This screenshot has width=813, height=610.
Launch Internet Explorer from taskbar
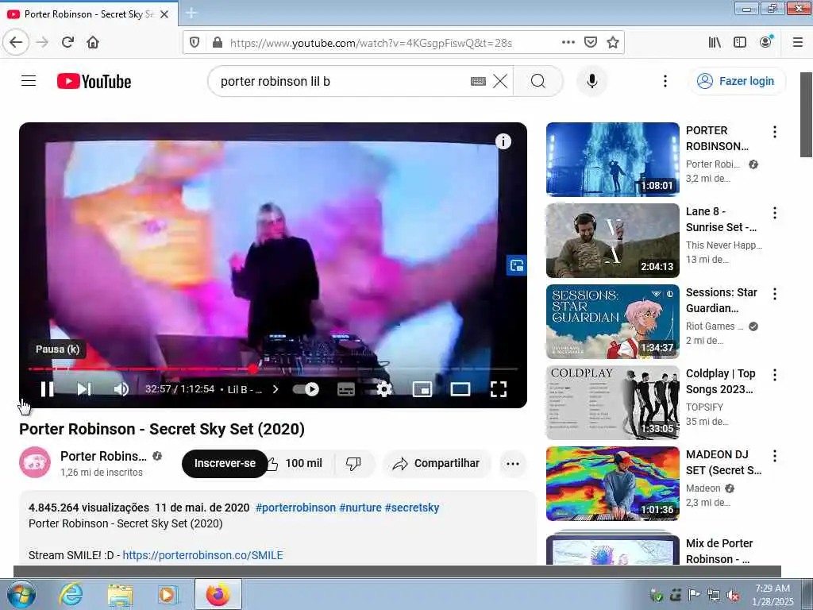(x=71, y=594)
